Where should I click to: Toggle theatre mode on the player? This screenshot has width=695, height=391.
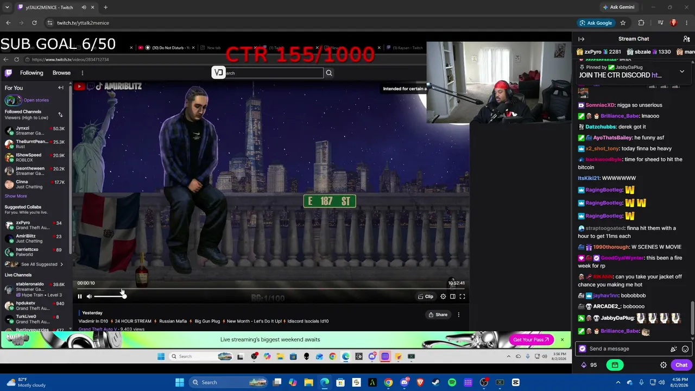tap(452, 297)
